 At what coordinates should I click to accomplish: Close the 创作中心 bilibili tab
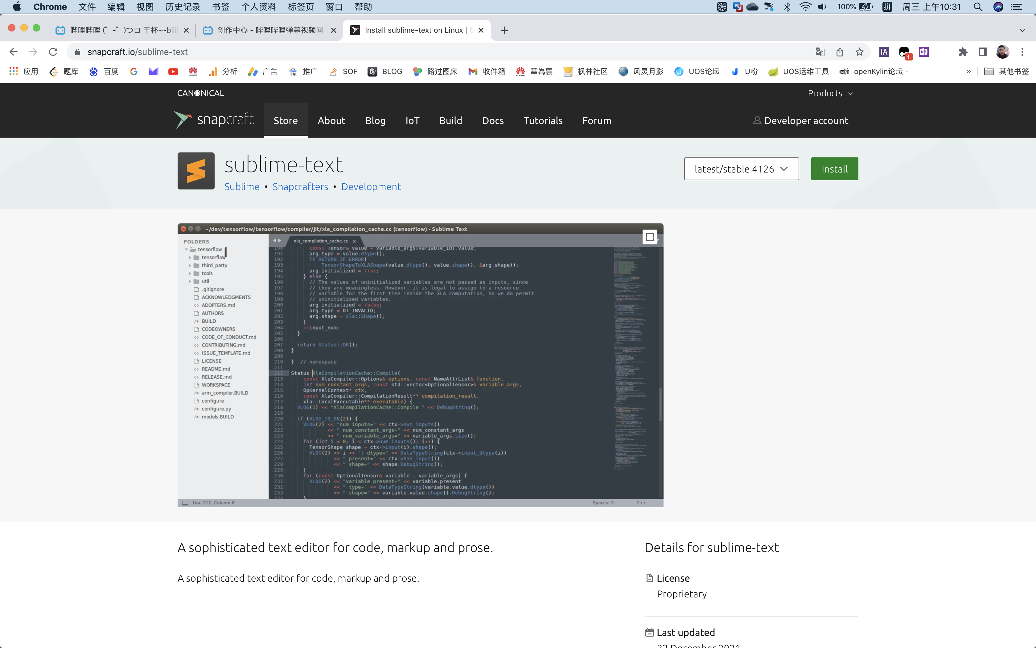click(334, 30)
